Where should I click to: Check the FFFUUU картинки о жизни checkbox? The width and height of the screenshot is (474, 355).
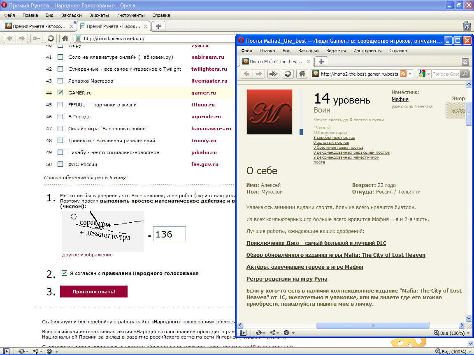pos(60,105)
